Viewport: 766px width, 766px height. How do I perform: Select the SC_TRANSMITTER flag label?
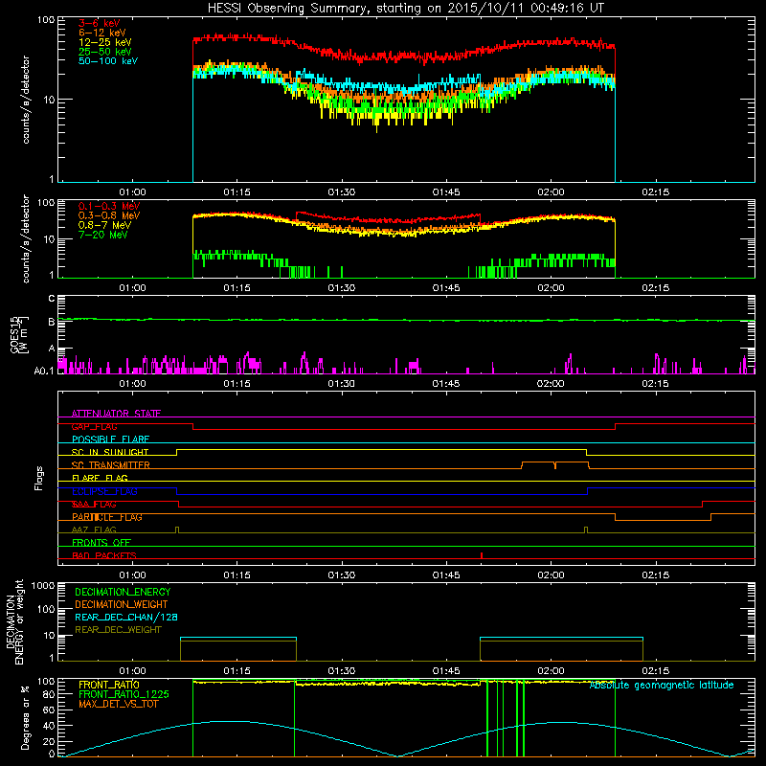tap(110, 465)
